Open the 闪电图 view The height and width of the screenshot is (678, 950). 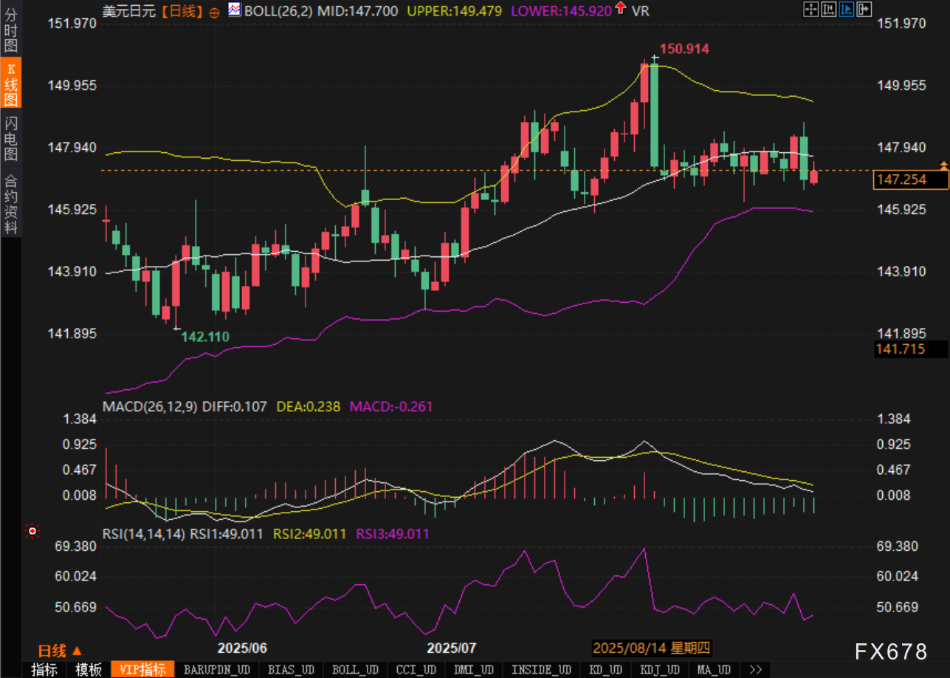point(10,138)
